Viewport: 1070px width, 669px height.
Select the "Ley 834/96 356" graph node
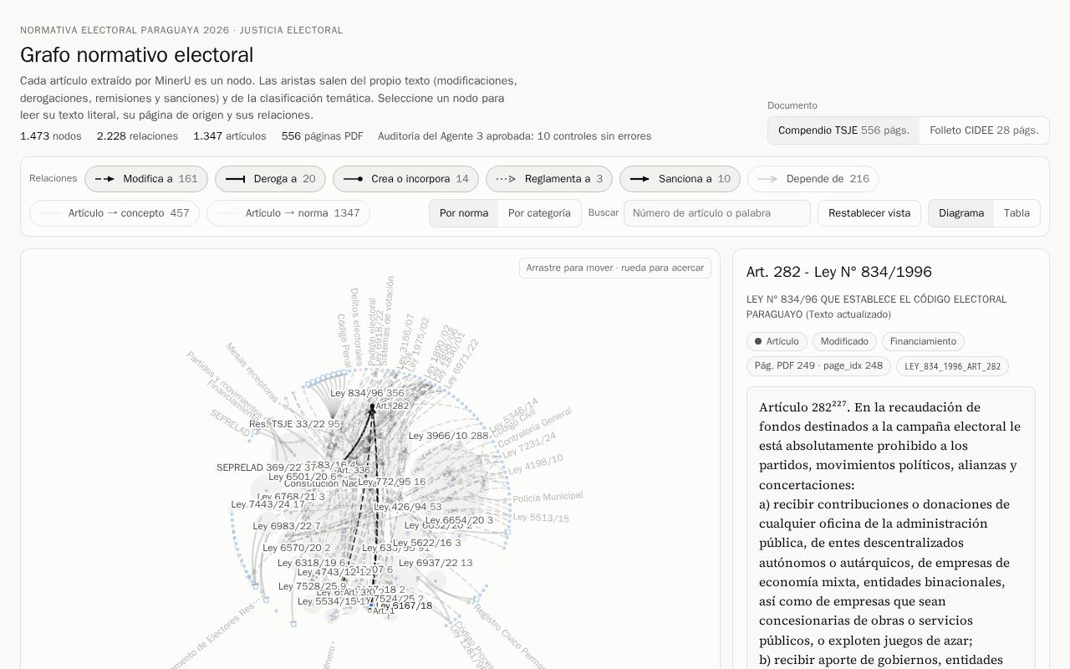click(367, 393)
